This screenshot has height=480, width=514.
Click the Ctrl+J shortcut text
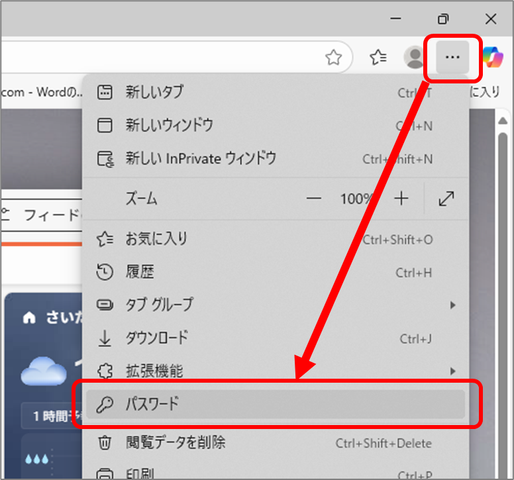click(x=416, y=339)
